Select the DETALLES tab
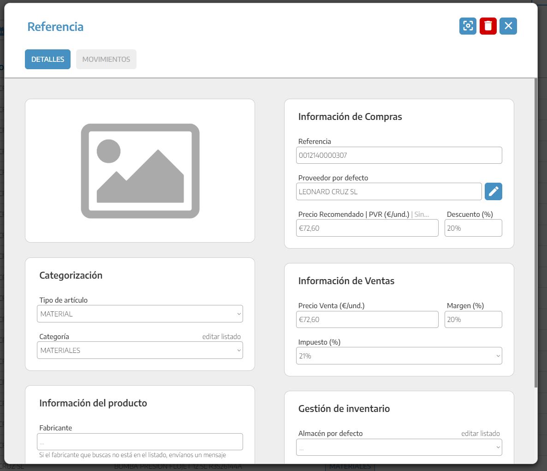The width and height of the screenshot is (547, 471). [x=48, y=60]
